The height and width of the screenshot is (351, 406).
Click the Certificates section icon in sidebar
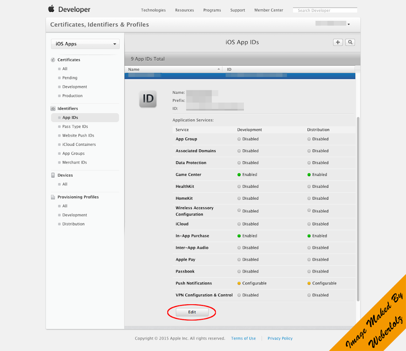coord(53,59)
